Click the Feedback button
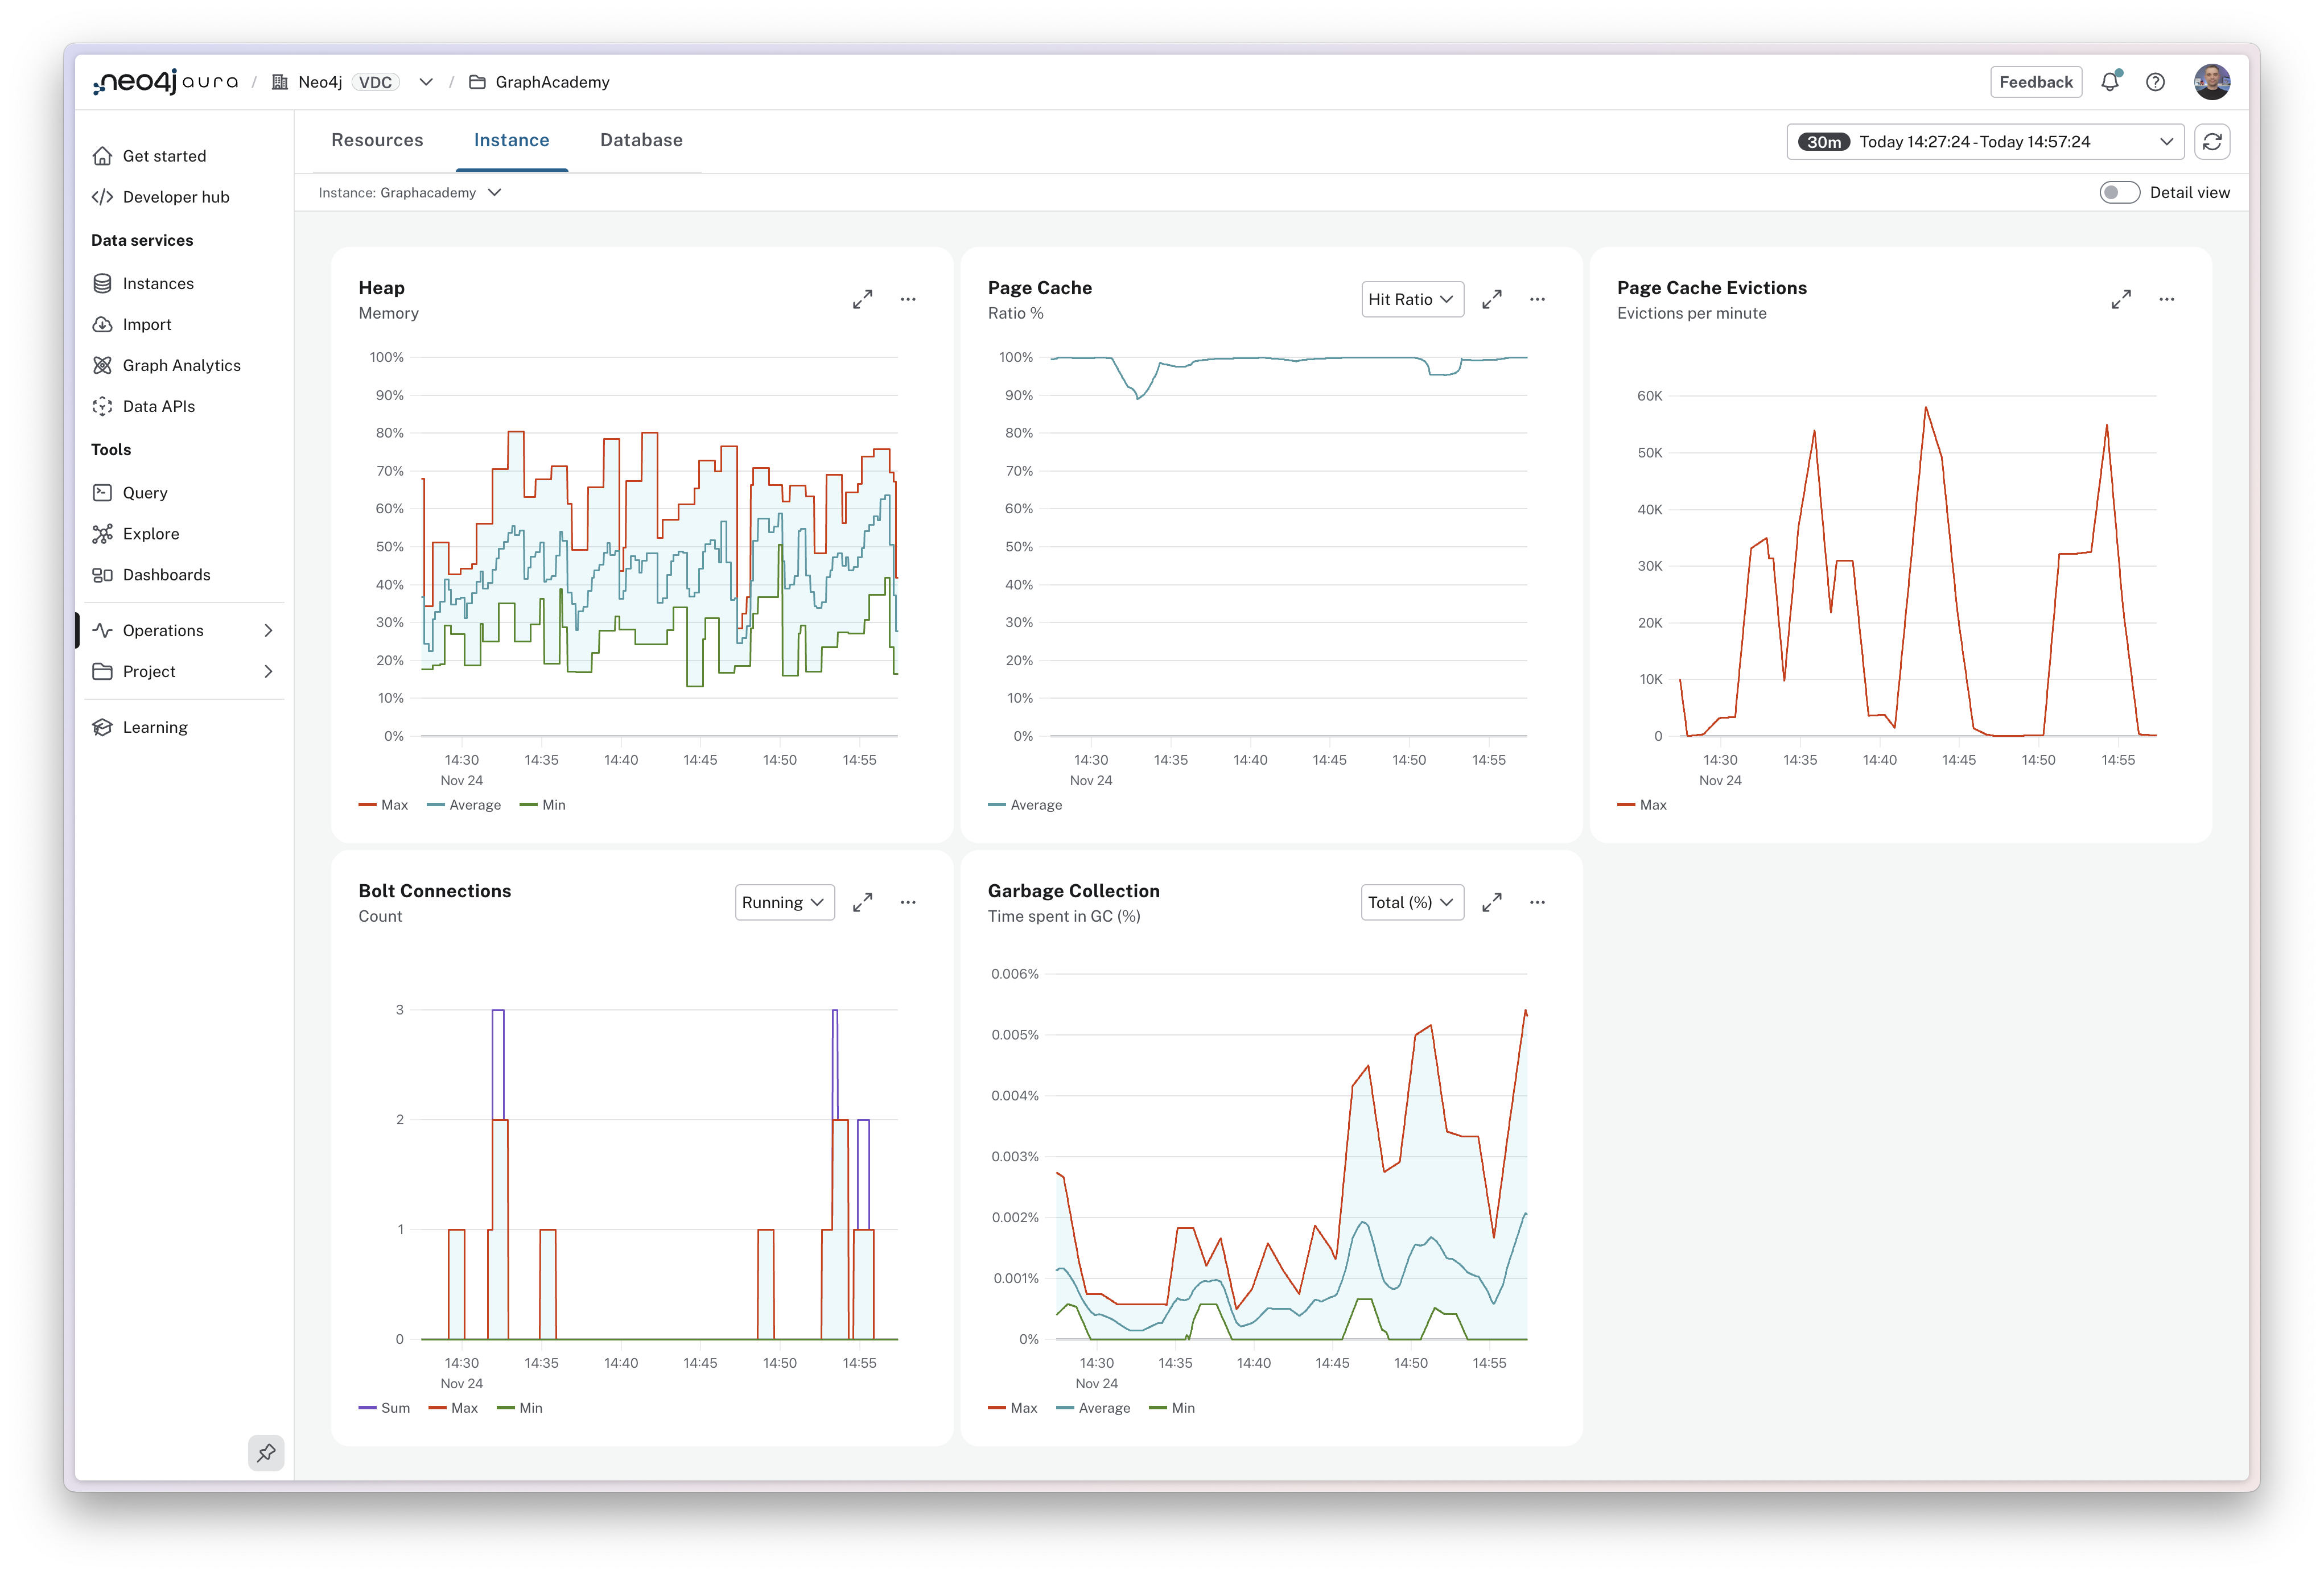This screenshot has height=1576, width=2324. point(2036,81)
